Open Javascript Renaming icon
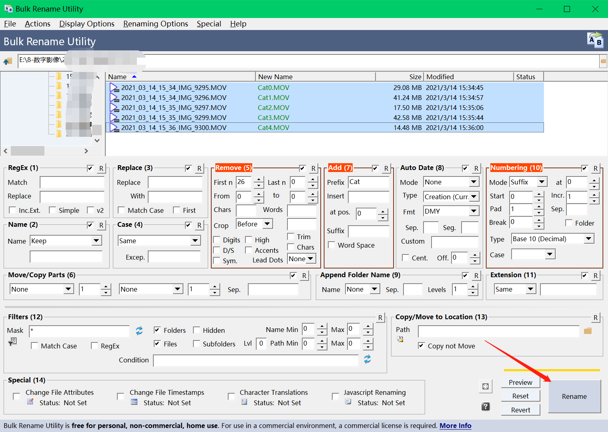 tap(348, 402)
